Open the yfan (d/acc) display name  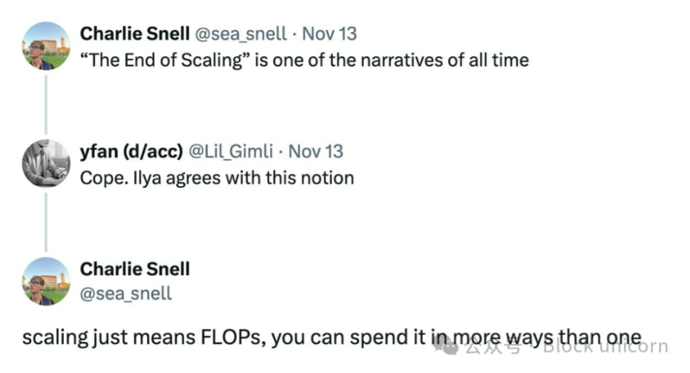(132, 151)
